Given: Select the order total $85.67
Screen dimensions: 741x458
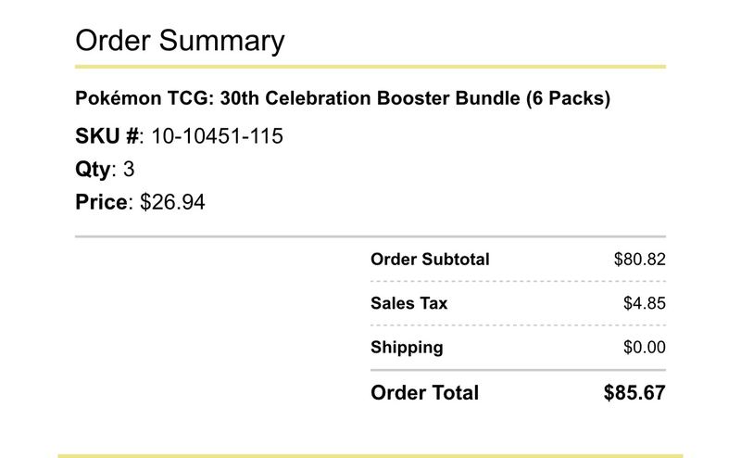Looking at the screenshot, I should (634, 393).
